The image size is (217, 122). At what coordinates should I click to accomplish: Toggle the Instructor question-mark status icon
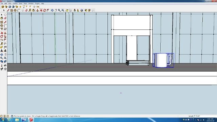[12, 116]
